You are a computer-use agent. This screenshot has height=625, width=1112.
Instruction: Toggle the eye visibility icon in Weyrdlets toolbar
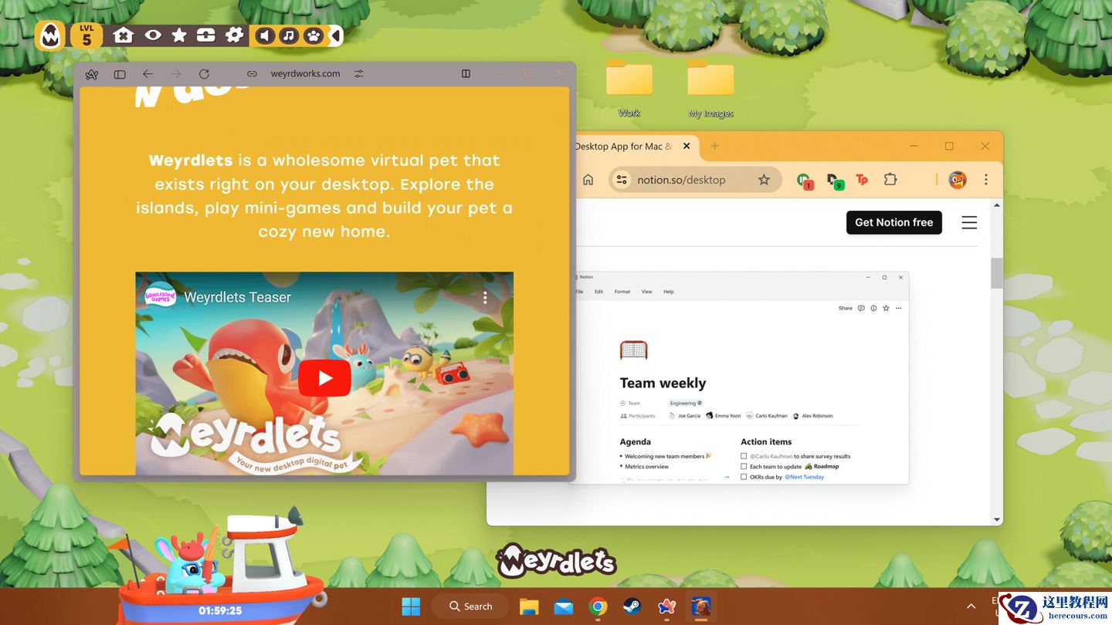pyautogui.click(x=153, y=35)
